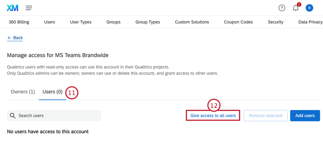323x142 pixels.
Task: Open the 360 Billing admin tab
Action: [19, 22]
